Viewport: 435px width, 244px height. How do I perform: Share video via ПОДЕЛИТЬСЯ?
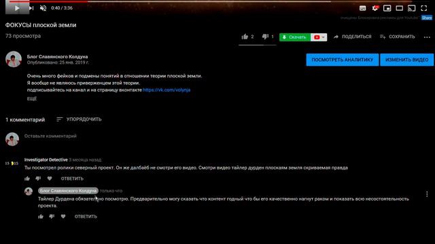[352, 37]
